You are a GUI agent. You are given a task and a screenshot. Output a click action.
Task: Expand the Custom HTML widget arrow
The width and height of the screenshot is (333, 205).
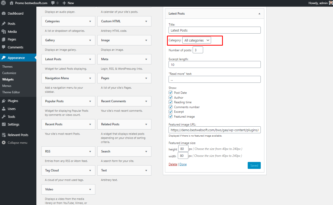click(146, 21)
